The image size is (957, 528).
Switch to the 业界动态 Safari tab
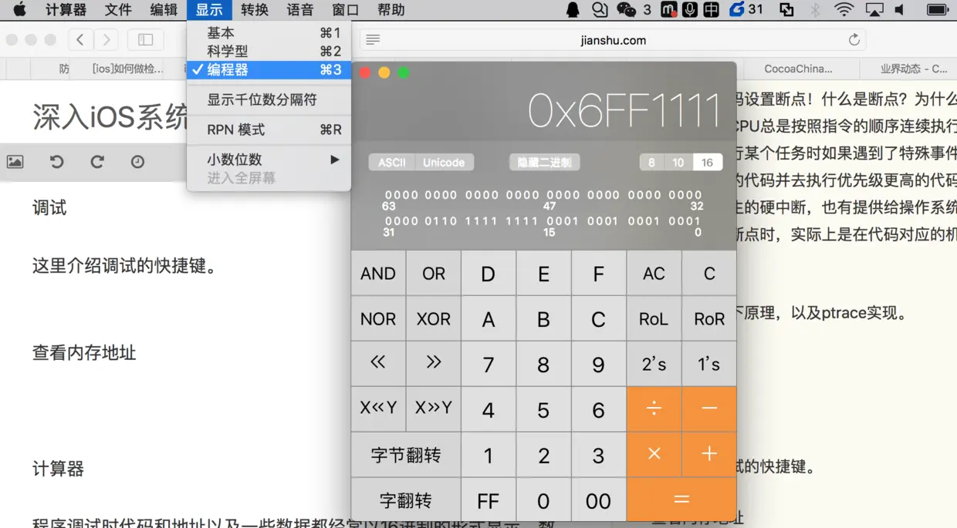pos(914,69)
